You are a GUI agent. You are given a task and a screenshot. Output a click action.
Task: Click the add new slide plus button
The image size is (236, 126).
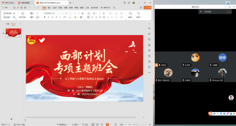click(11, 119)
